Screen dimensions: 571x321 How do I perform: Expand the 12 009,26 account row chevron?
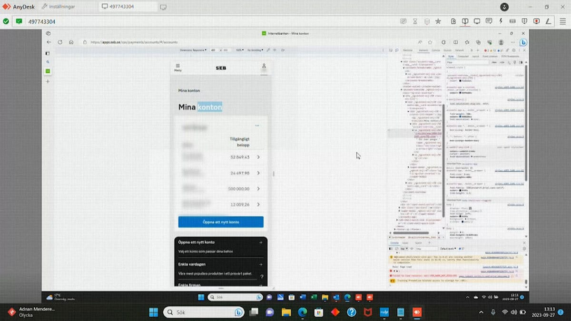pos(258,204)
